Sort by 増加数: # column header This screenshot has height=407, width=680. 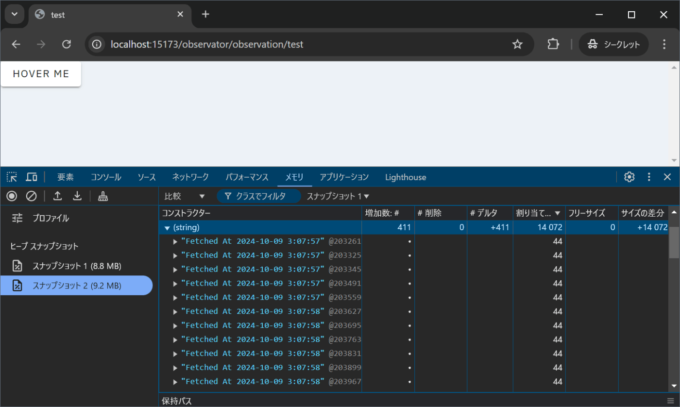click(x=388, y=213)
